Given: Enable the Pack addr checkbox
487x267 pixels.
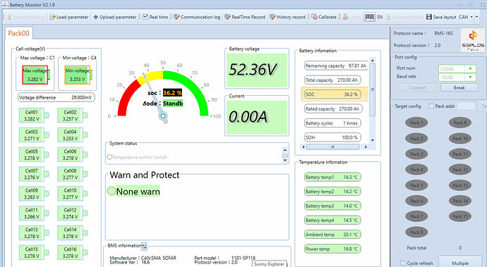Looking at the screenshot, I should point(431,106).
